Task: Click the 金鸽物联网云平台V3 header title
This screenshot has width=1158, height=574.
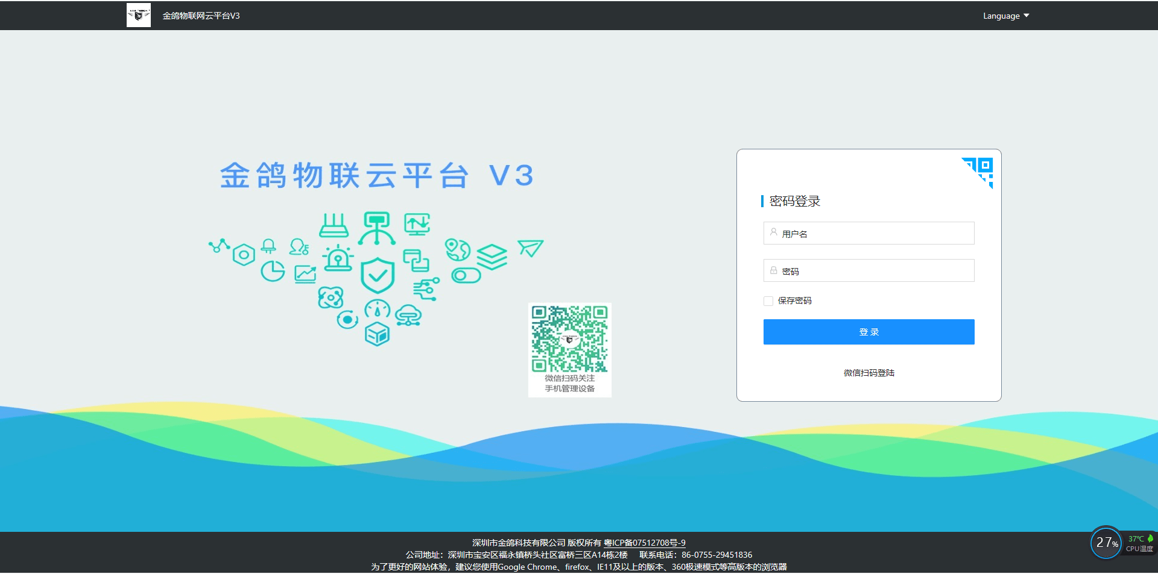Action: click(x=201, y=16)
